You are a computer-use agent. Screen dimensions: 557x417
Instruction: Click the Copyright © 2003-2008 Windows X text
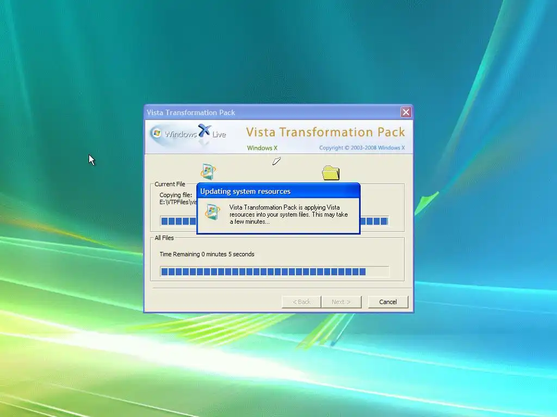362,148
